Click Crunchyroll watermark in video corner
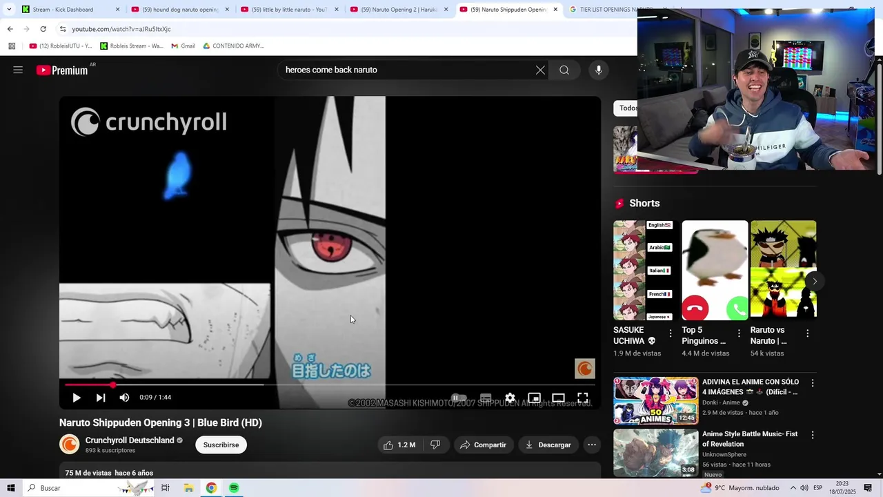883x497 pixels. pos(585,369)
